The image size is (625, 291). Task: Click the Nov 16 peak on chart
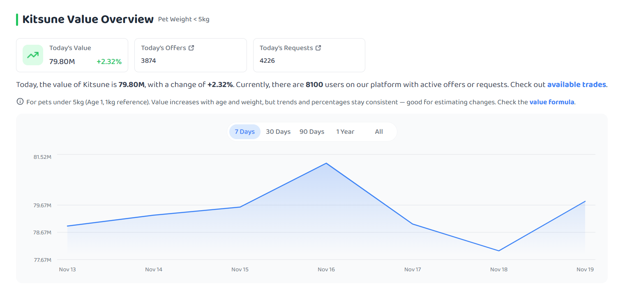coord(326,163)
